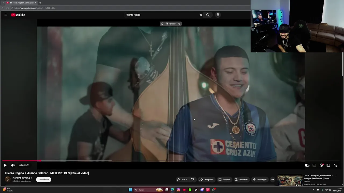Go to the YouTube home logo

[18, 15]
